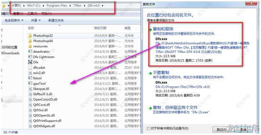Go to Tiffen in address bar

click(77, 6)
